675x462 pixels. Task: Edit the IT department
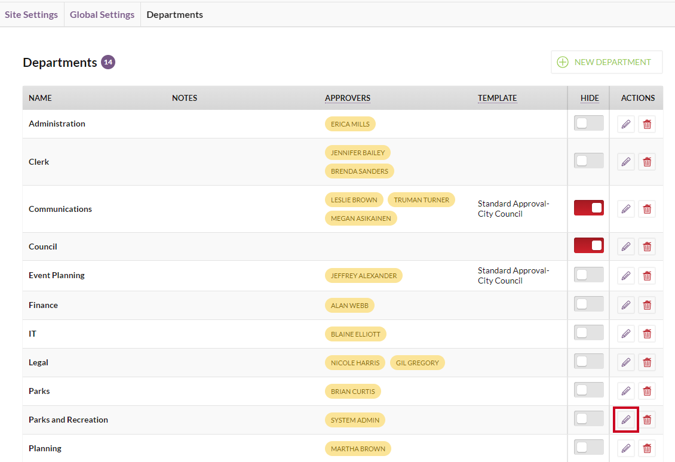[x=626, y=334]
